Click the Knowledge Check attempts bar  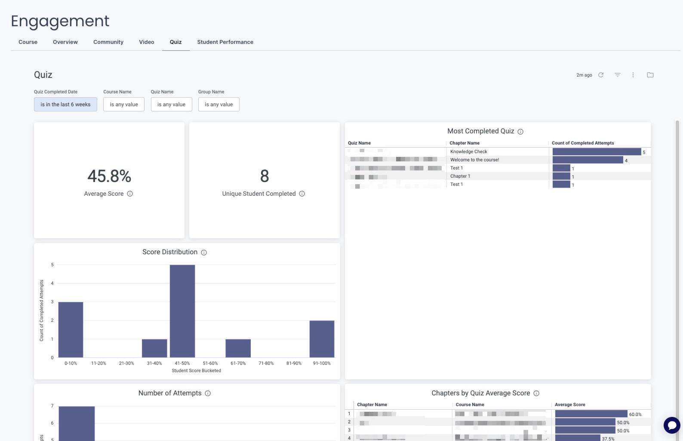tap(597, 152)
